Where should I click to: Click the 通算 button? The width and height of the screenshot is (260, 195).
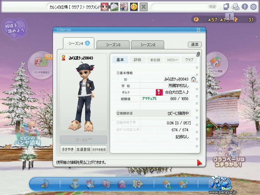[x=195, y=45]
